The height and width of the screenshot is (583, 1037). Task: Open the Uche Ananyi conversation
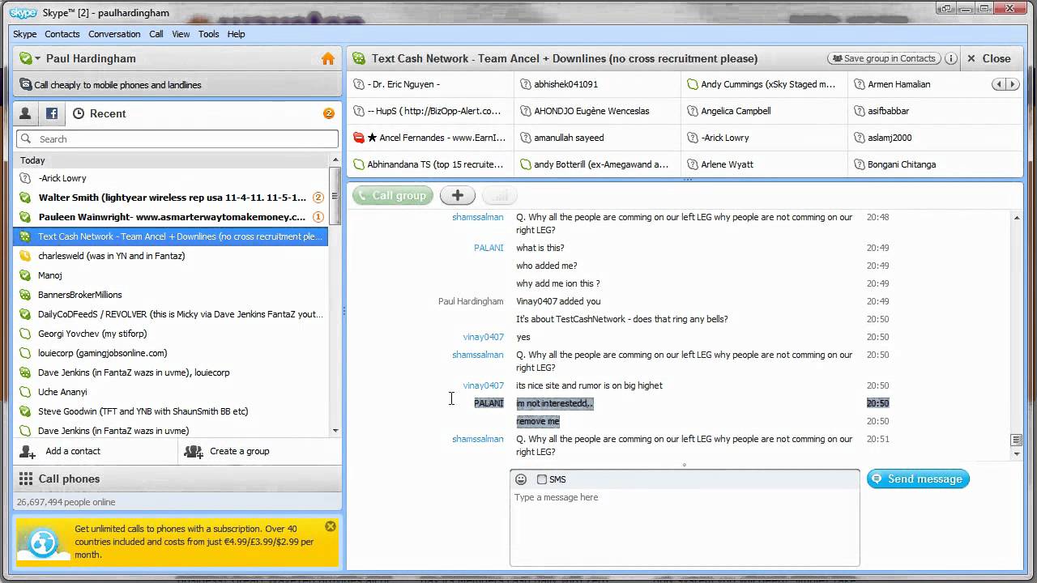point(171,392)
